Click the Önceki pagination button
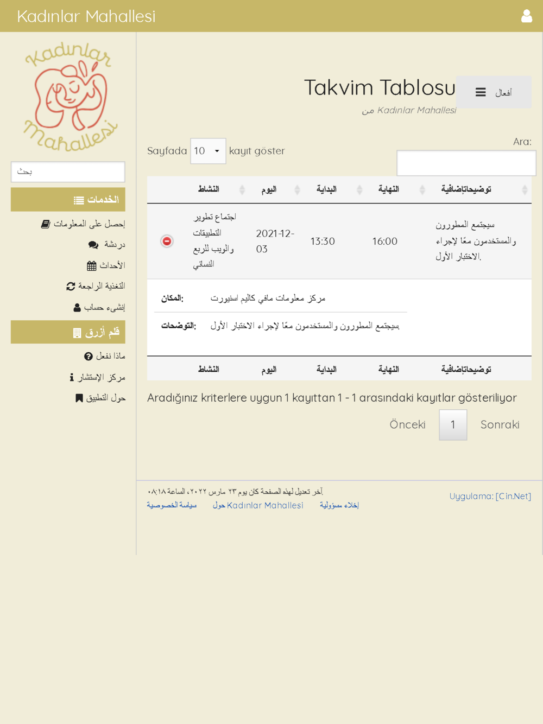This screenshot has height=724, width=543. tap(407, 424)
